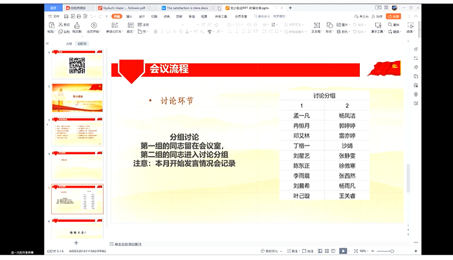Open the Insert (插入) ribbon tab
This screenshot has height=260, width=453.
click(129, 16)
